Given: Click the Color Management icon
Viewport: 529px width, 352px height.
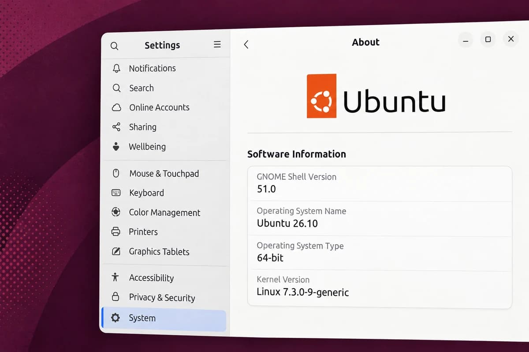Looking at the screenshot, I should pos(116,212).
